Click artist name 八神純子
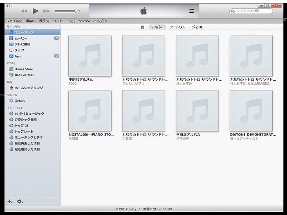 pos(182,138)
